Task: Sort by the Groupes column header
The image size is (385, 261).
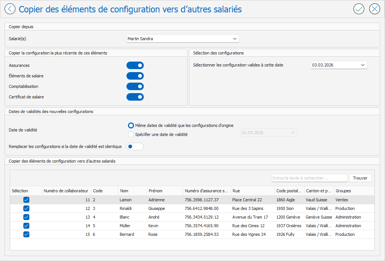Action: (x=353, y=191)
